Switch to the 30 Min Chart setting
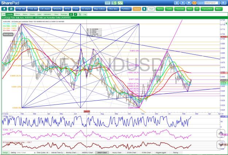This screenshot has height=155, width=228. (x=131, y=152)
